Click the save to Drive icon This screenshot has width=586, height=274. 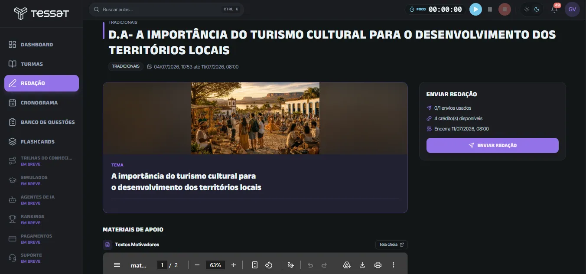[347, 265]
